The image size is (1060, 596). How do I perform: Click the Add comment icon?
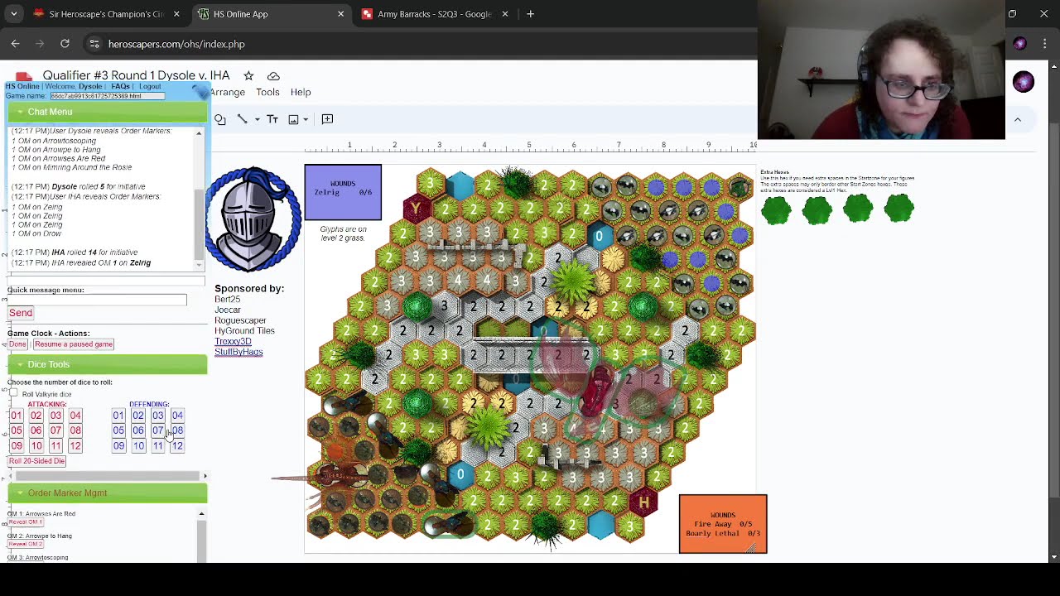(327, 119)
